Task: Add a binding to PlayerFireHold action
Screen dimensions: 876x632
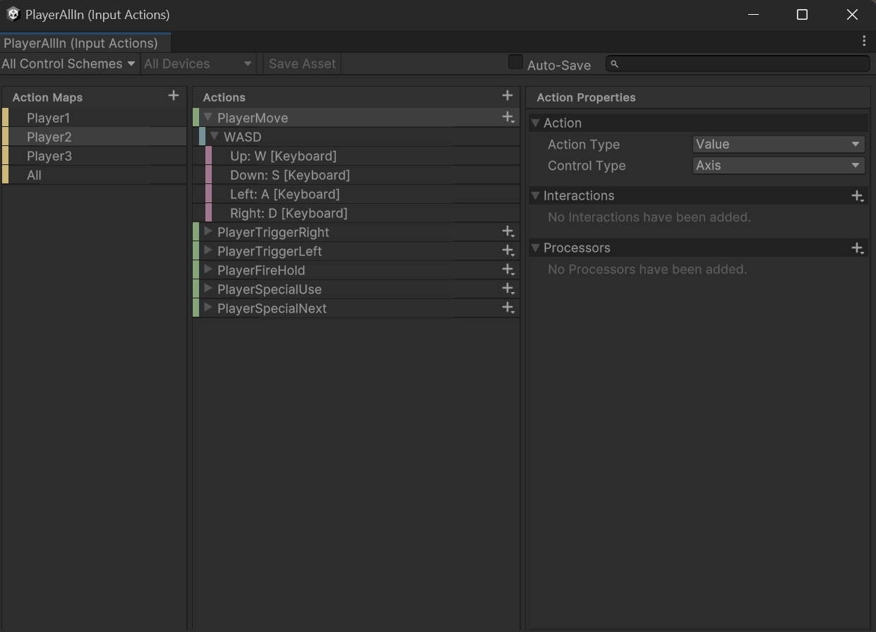Action: 508,269
